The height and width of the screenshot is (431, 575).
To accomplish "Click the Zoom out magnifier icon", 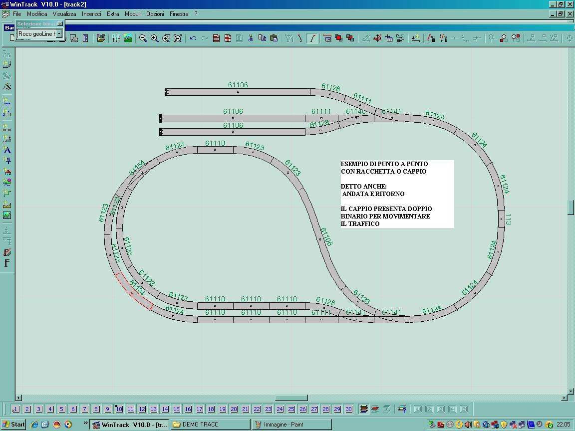I will pos(143,38).
